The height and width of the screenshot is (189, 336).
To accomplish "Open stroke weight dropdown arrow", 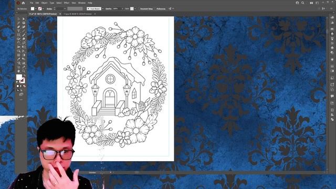I will point(65,8).
